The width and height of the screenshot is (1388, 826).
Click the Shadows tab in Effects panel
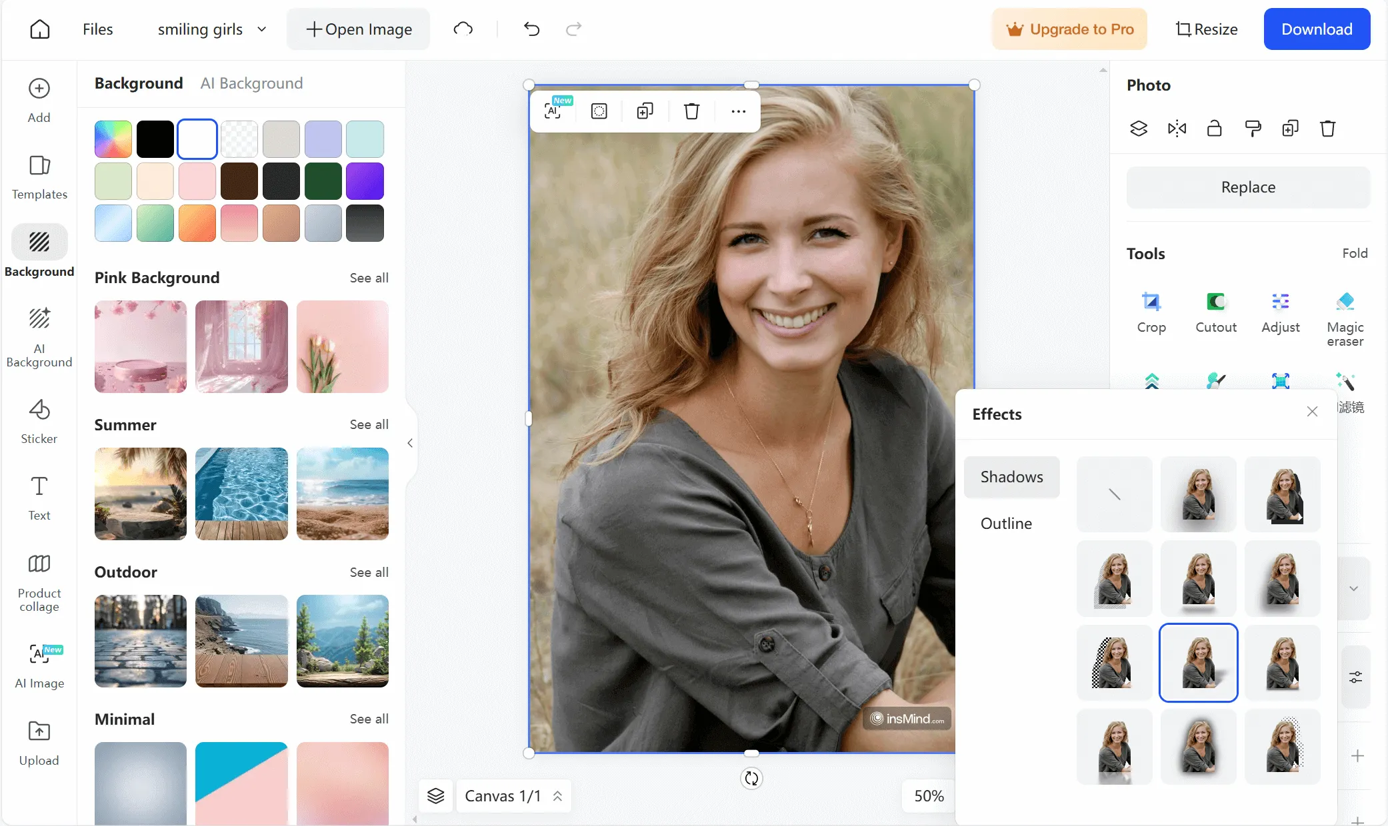[1012, 476]
